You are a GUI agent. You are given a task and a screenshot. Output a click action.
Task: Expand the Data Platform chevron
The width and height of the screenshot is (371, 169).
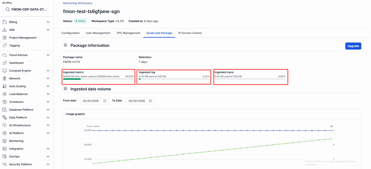click(48, 117)
